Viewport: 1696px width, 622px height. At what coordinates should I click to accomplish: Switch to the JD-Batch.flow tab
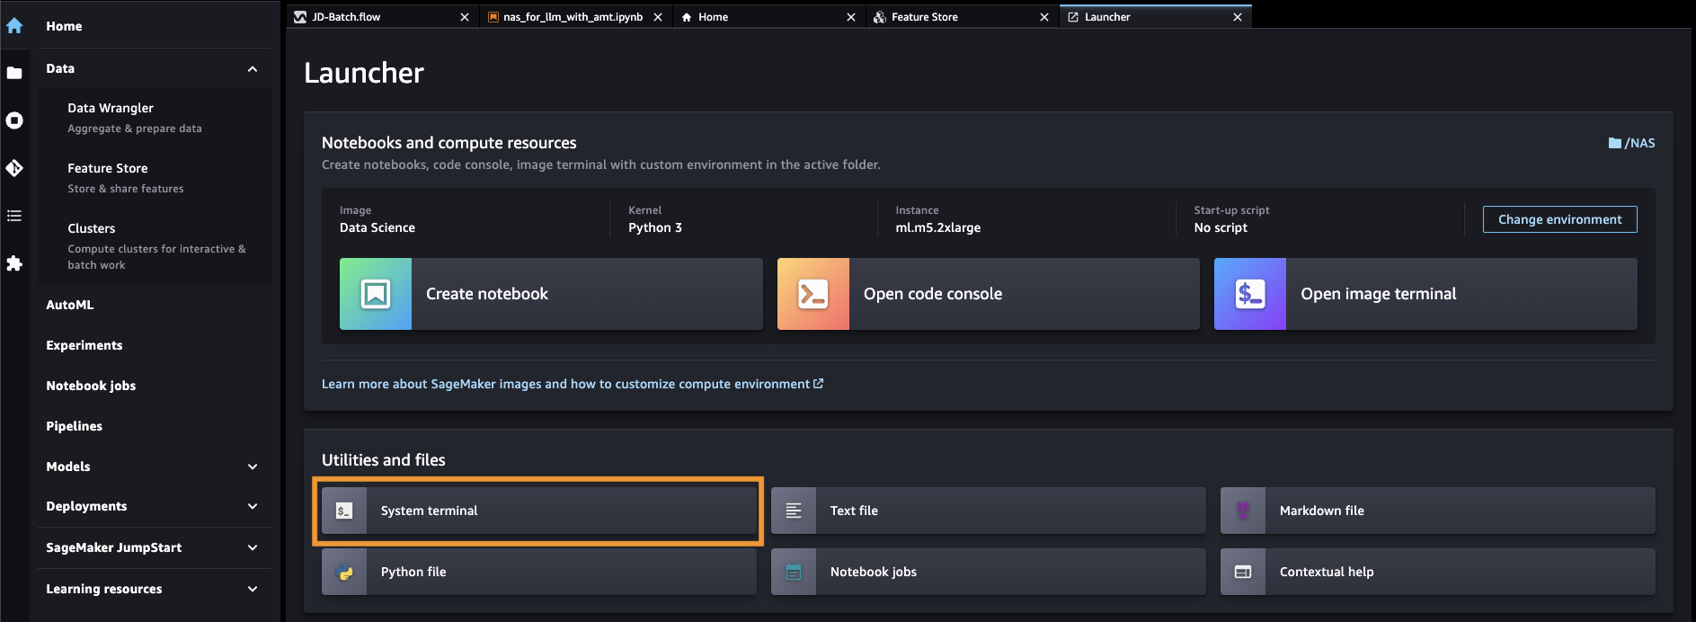[x=382, y=17]
